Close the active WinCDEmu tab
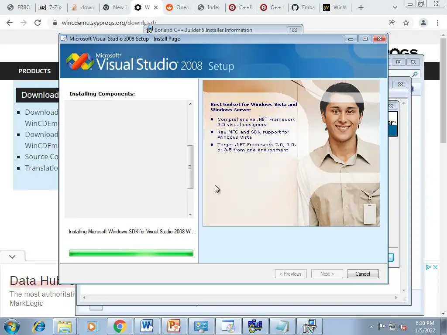The width and height of the screenshot is (447, 335). 156,7
